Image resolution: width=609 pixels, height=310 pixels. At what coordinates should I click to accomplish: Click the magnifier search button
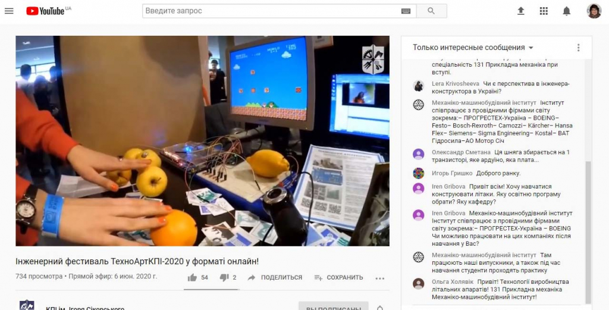coord(431,11)
